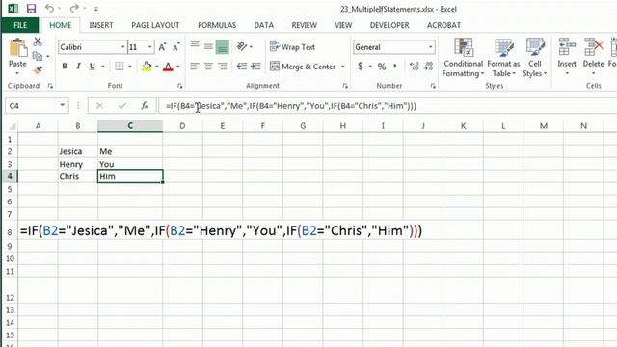Click the Insert Function fx button
Screen dimensions: 617x347
coord(145,105)
